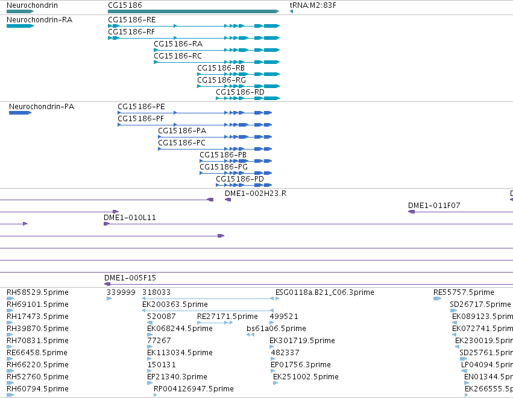Click the Neurochondrin-RA transcript bar
513x398 pixels.
tap(20, 26)
